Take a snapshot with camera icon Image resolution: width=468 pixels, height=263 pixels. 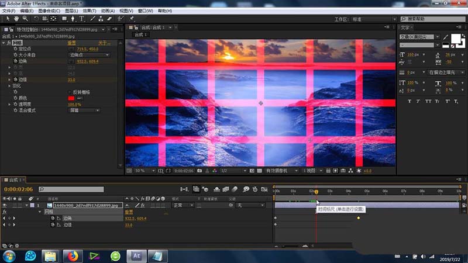point(199,171)
